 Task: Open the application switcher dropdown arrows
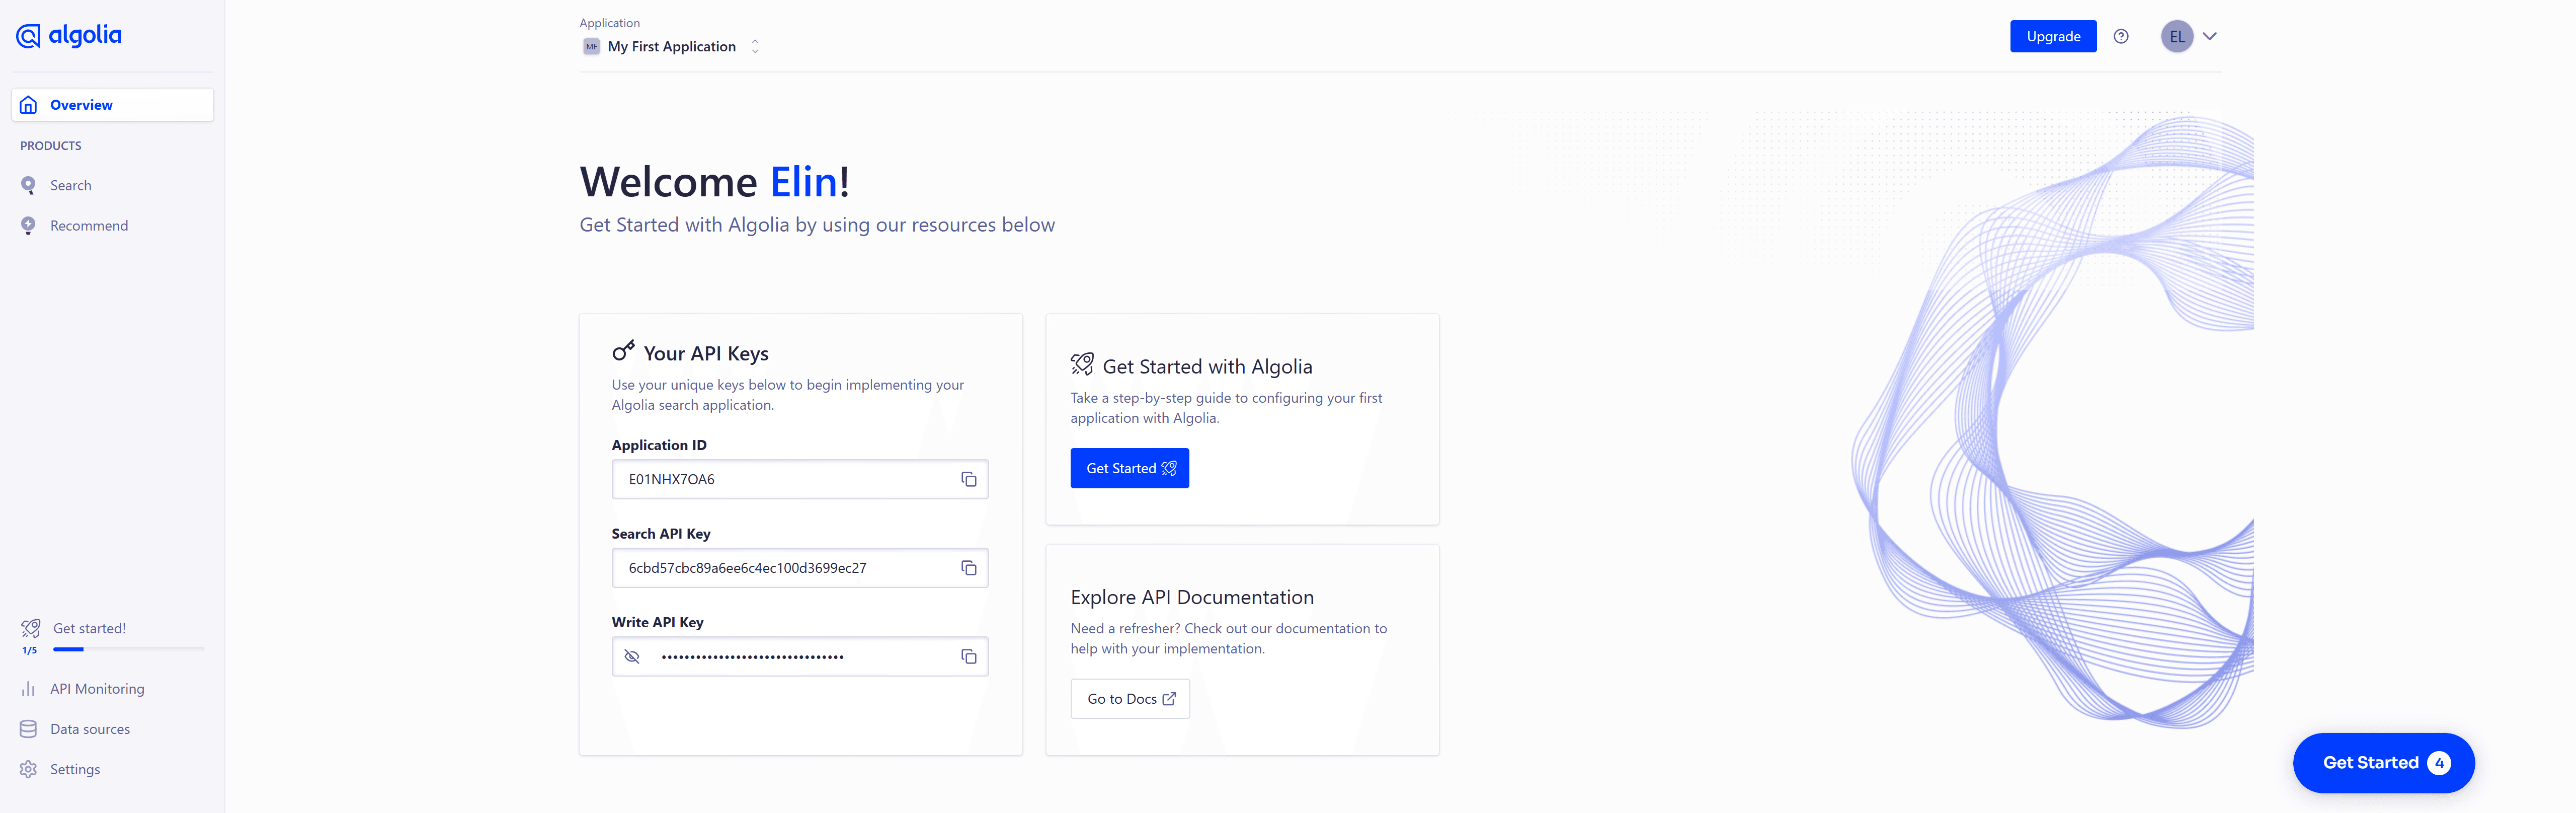pos(755,47)
